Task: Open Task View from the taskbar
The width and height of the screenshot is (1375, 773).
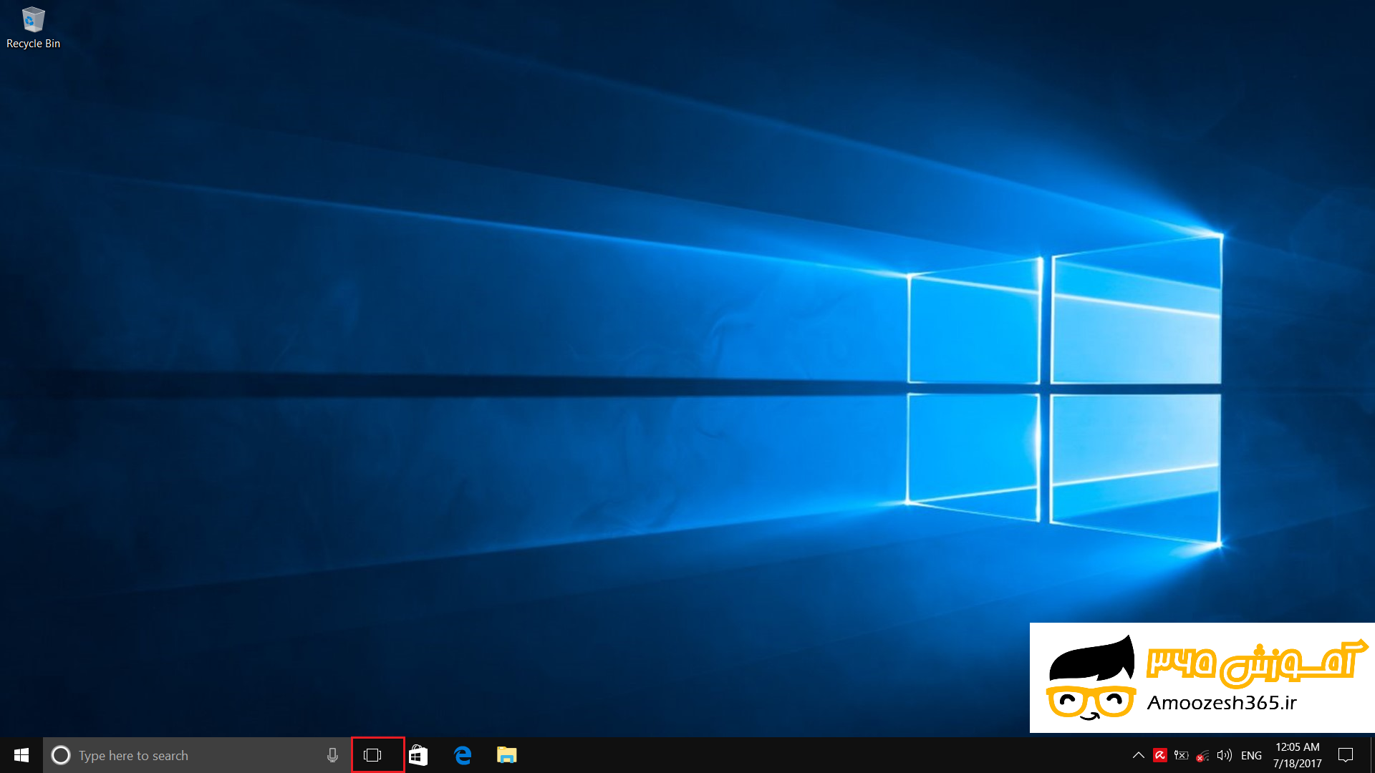Action: click(x=372, y=755)
